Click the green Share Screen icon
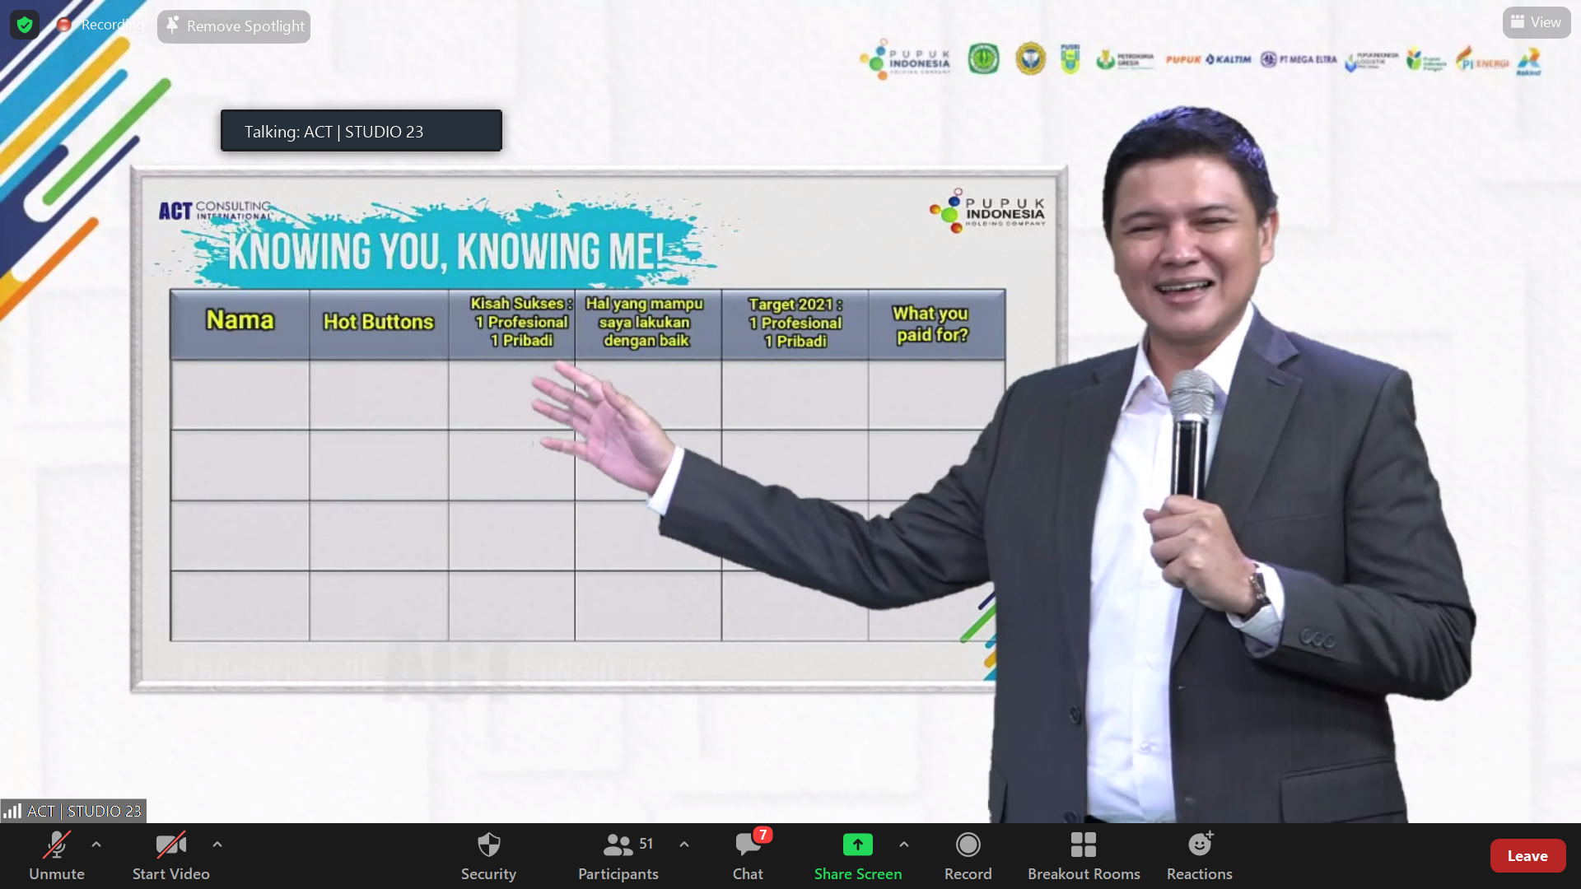Screen dimensions: 1581x889 click(x=857, y=845)
